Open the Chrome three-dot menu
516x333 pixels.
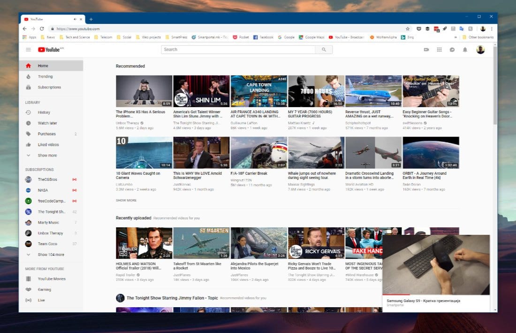[492, 29]
